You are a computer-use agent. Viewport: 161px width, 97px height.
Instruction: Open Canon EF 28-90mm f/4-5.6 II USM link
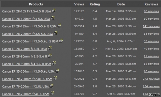tap(27, 64)
